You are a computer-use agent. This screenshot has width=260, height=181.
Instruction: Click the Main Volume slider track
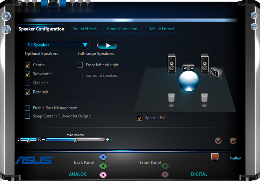click(75, 139)
